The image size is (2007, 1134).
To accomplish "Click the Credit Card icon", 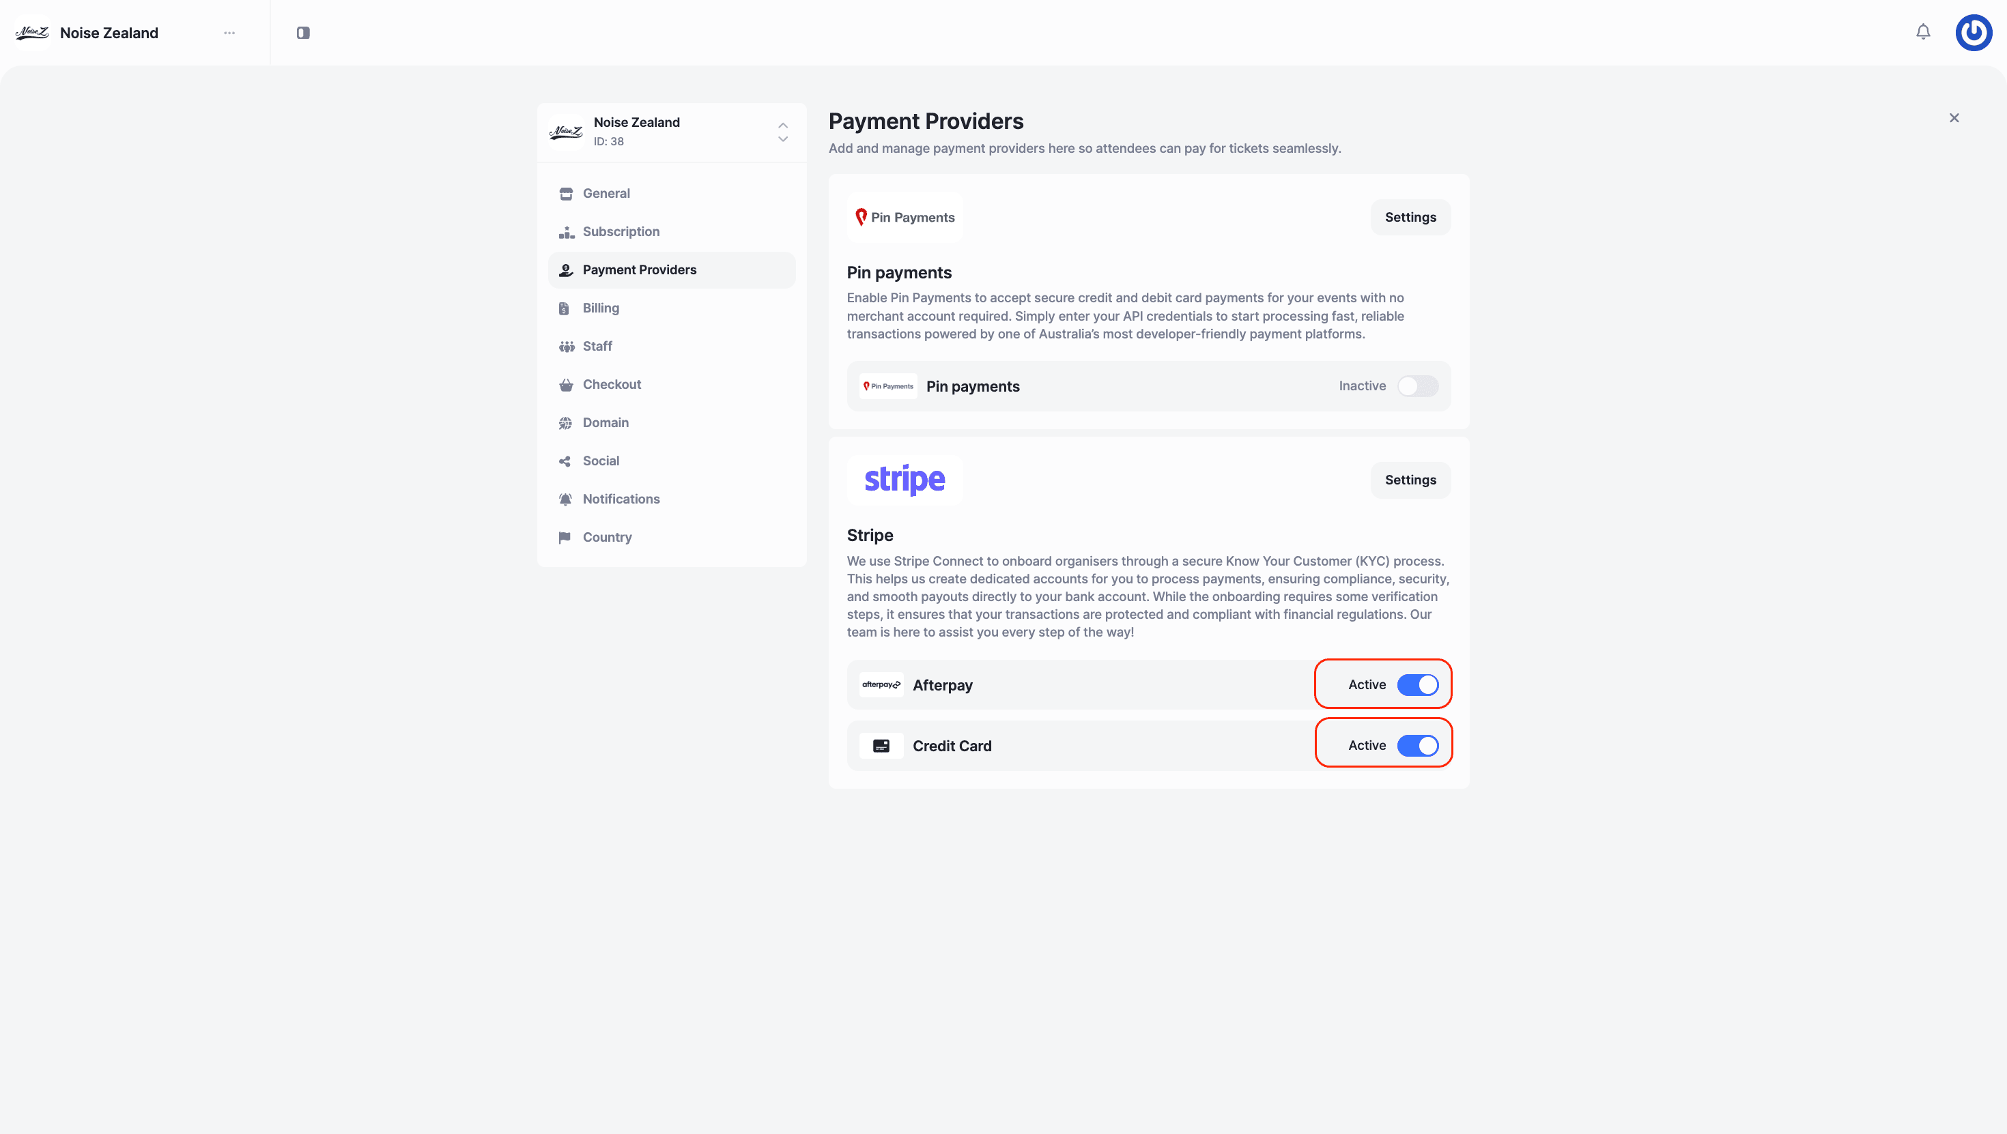I will tap(881, 746).
